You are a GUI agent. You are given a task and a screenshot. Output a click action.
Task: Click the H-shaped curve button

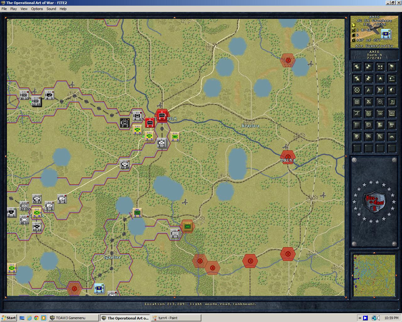[x=380, y=90]
